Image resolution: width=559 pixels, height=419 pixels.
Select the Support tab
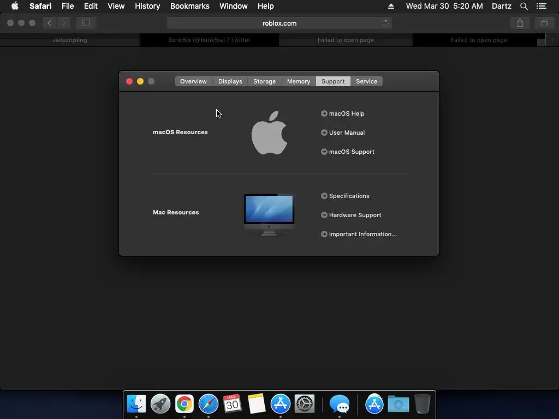(x=333, y=81)
